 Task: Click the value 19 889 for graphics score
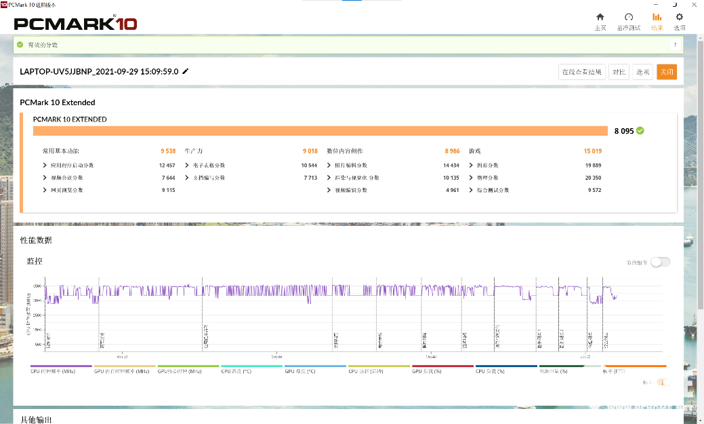(x=593, y=166)
